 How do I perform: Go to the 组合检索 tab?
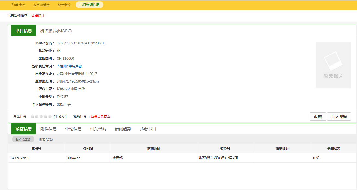(x=65, y=5)
